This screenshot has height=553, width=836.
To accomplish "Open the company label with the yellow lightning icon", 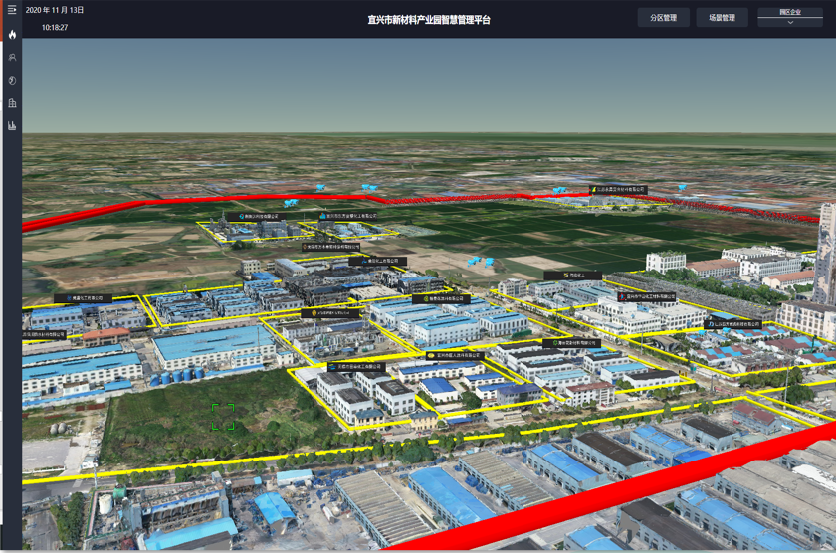I will 619,190.
